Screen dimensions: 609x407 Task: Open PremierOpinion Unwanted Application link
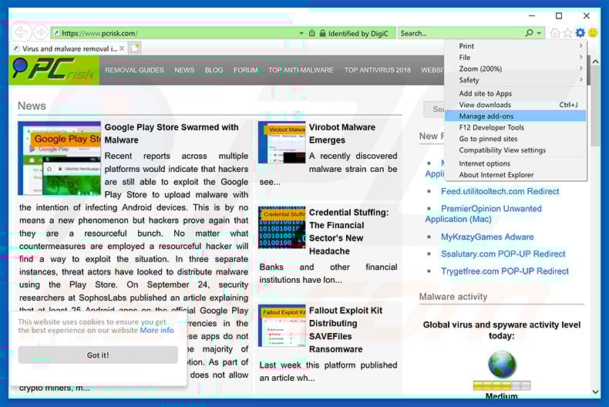tap(483, 214)
